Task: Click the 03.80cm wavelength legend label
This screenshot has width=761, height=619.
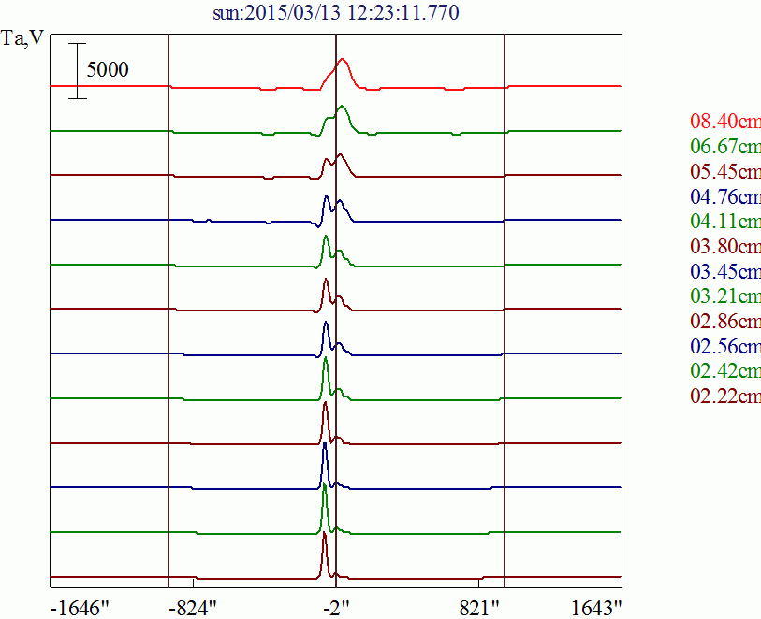Action: tap(725, 247)
